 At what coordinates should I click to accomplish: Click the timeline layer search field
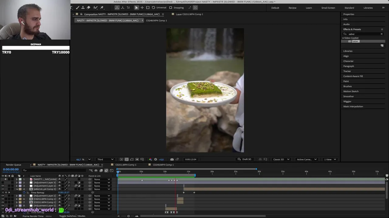pos(55,170)
